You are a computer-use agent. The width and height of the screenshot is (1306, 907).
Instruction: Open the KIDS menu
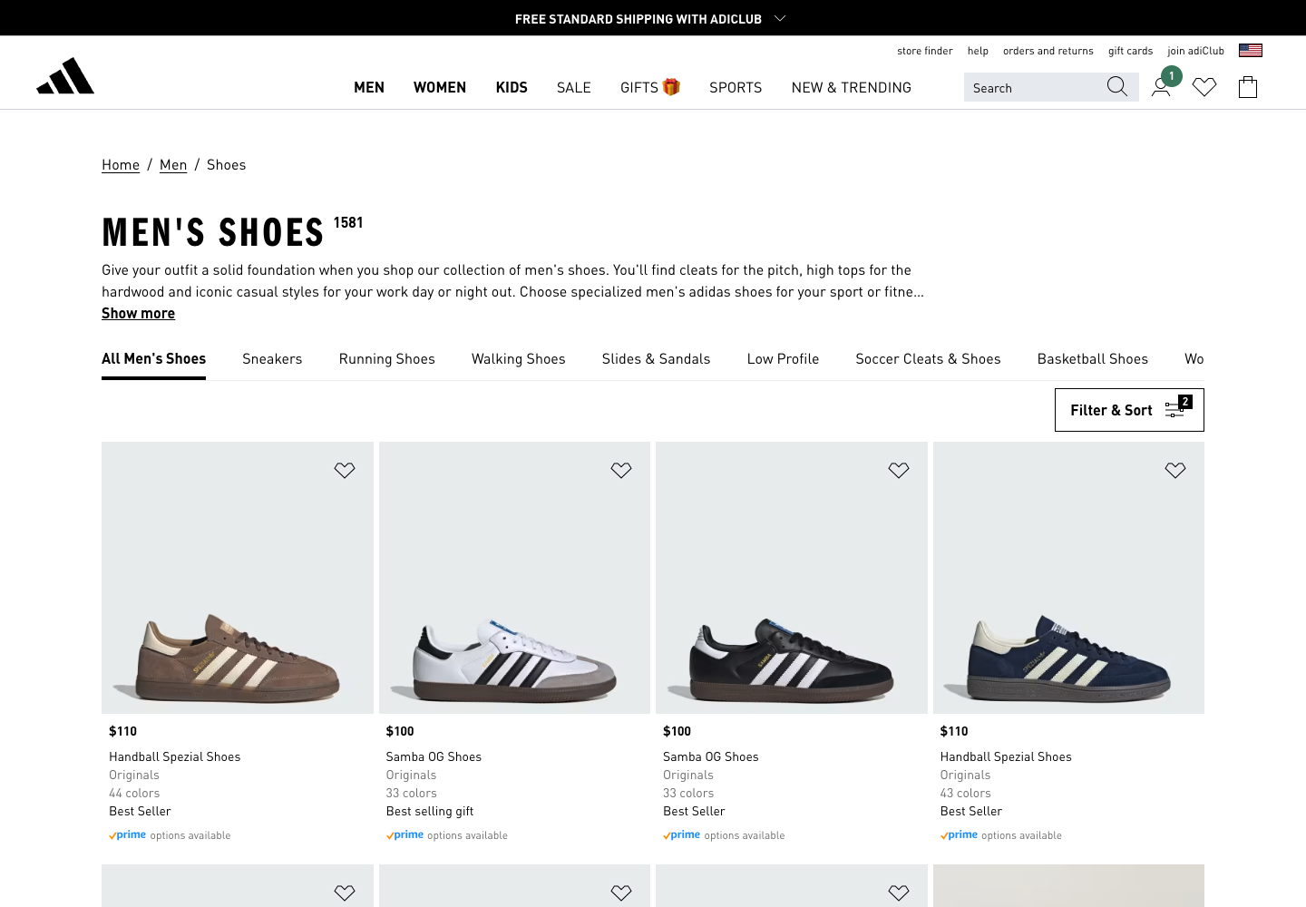[512, 87]
